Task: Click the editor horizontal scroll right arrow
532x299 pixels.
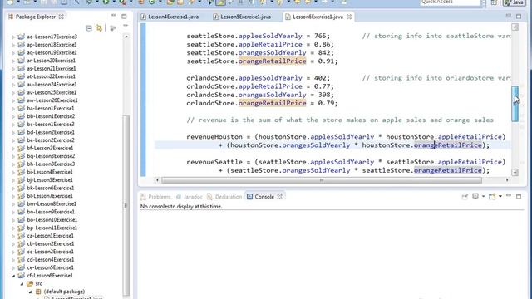Action: (507, 180)
